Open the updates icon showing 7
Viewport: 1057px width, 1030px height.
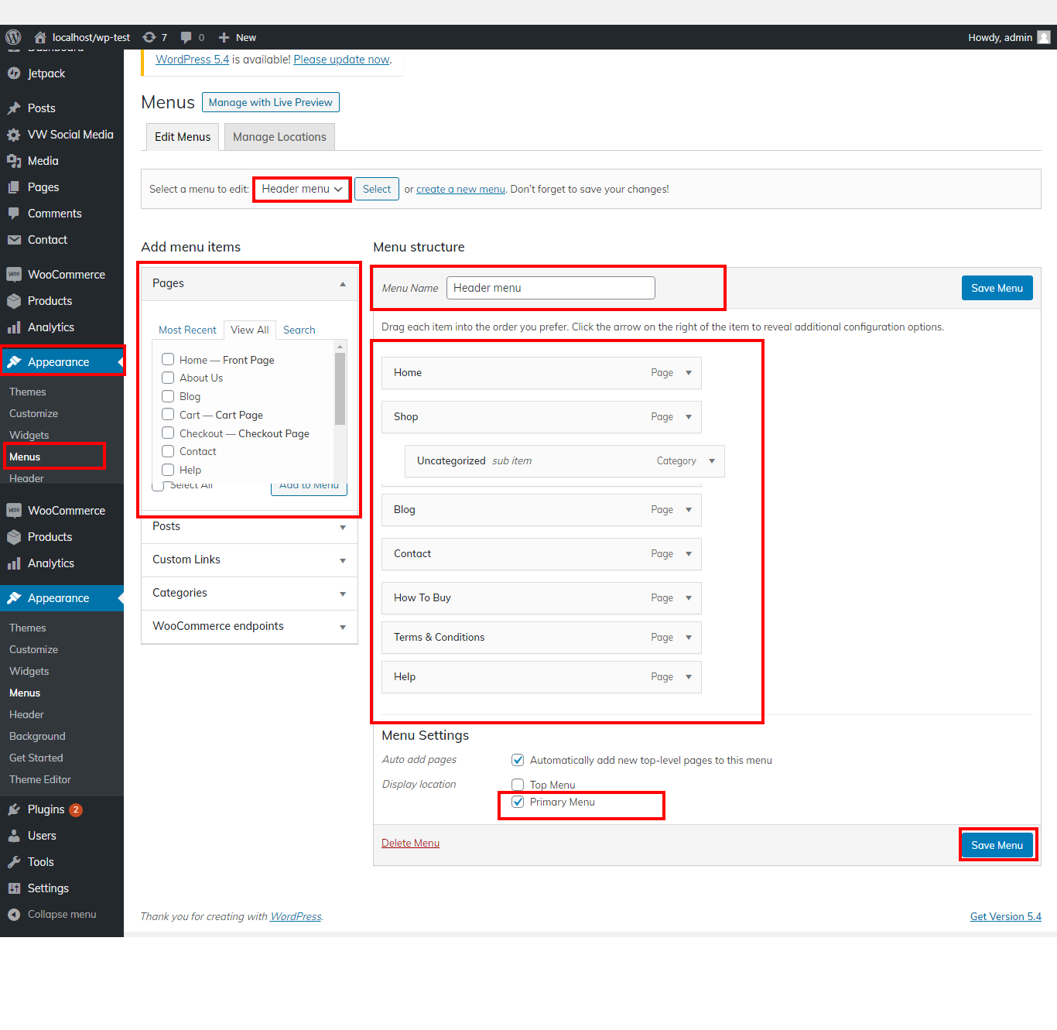(149, 37)
